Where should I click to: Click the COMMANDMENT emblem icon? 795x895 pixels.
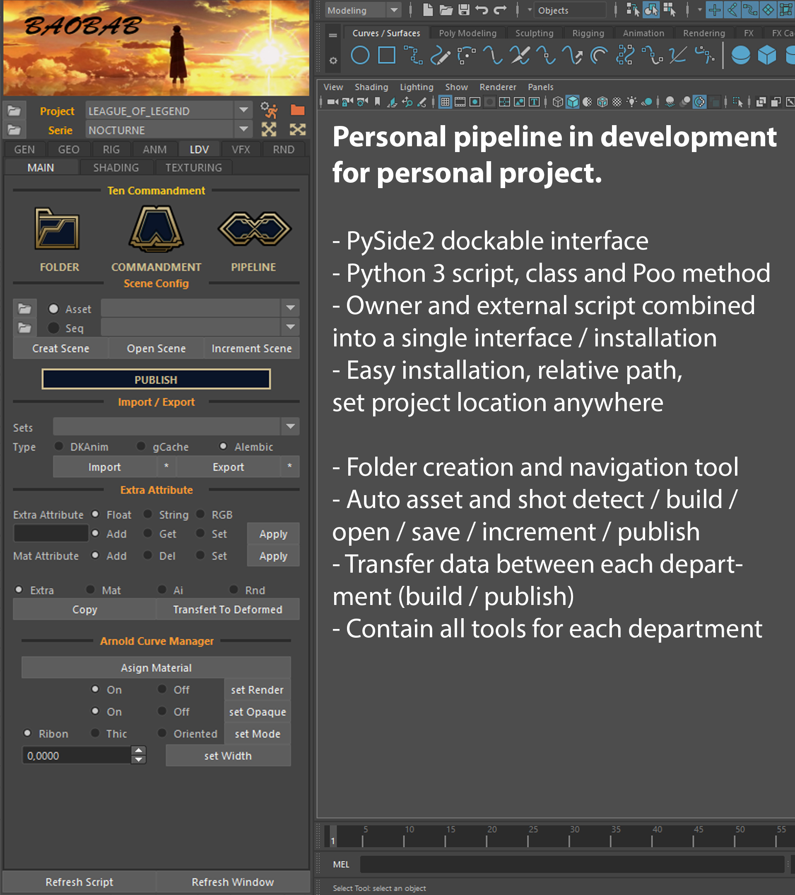[156, 229]
